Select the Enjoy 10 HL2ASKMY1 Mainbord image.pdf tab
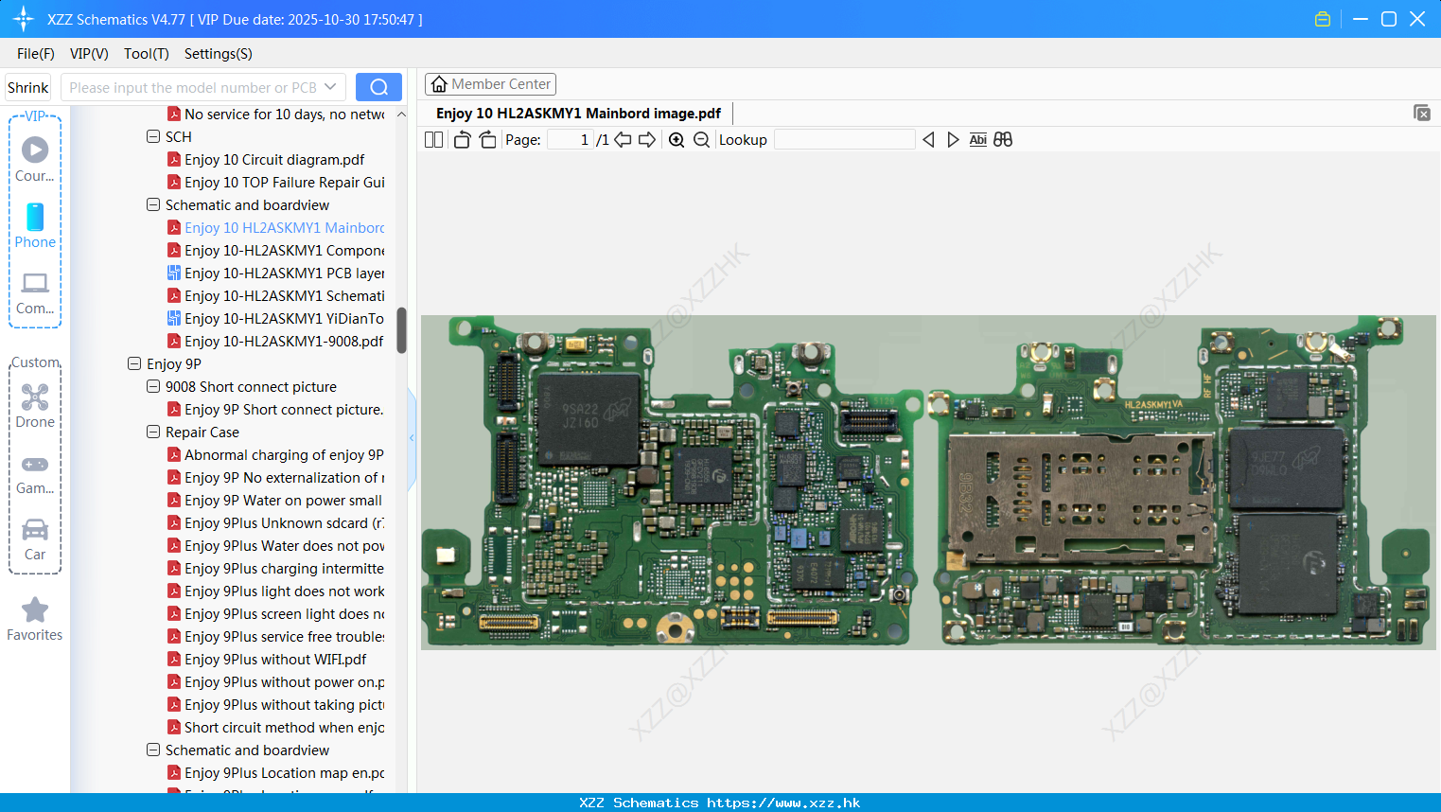This screenshot has height=812, width=1441. [578, 114]
